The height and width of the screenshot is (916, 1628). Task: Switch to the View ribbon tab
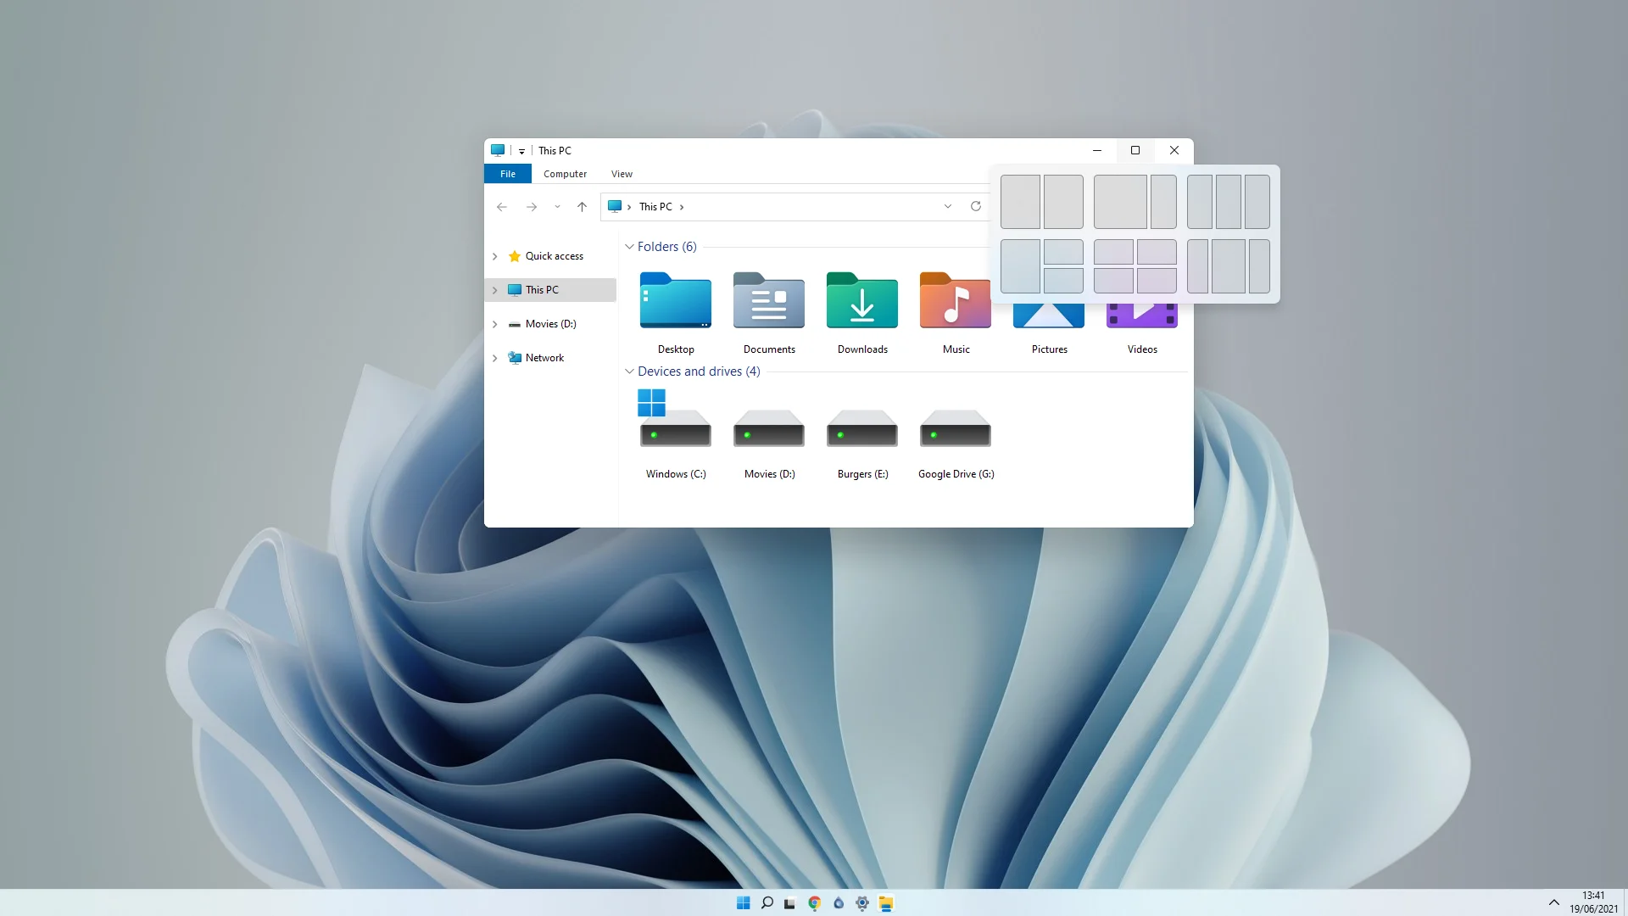[x=622, y=174]
